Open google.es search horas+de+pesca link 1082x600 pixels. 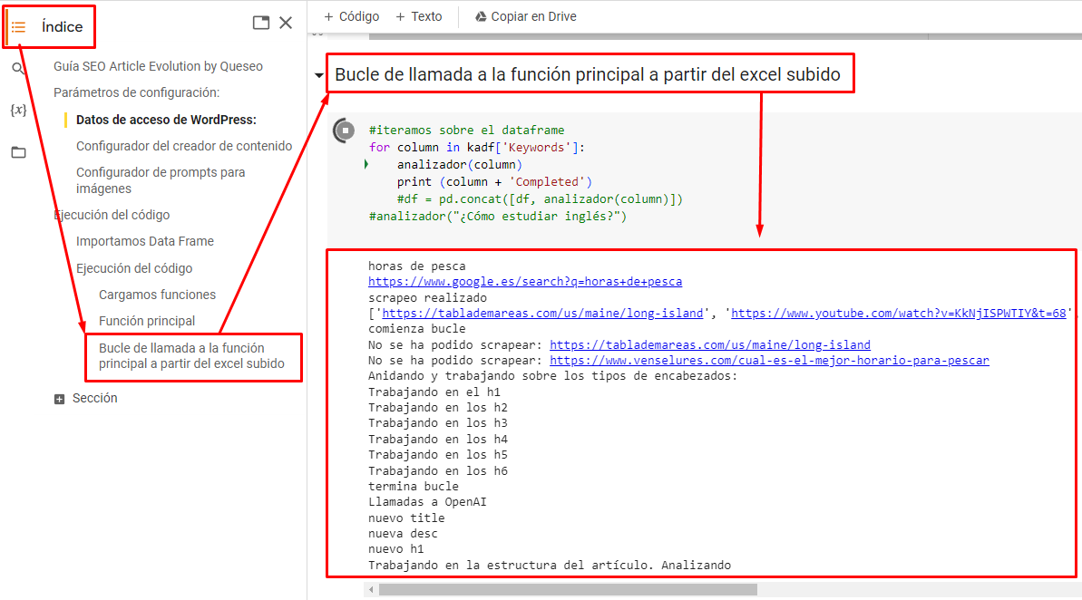[x=525, y=281]
